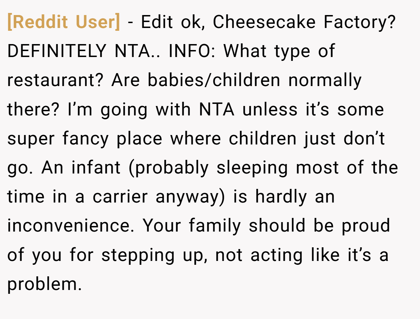Screen dimensions: 420x319
Task: Click the word "Edit" after the username
Action: 156,22
